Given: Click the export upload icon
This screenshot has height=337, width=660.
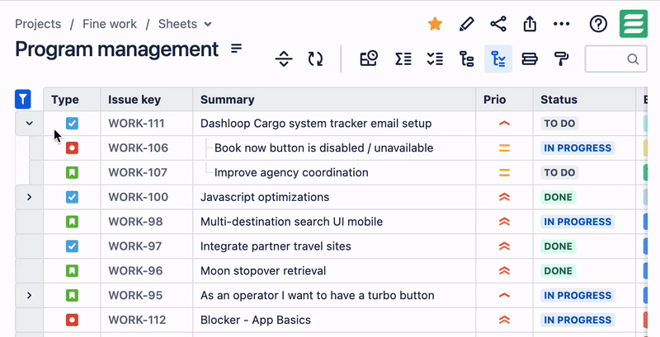Looking at the screenshot, I should (x=530, y=24).
